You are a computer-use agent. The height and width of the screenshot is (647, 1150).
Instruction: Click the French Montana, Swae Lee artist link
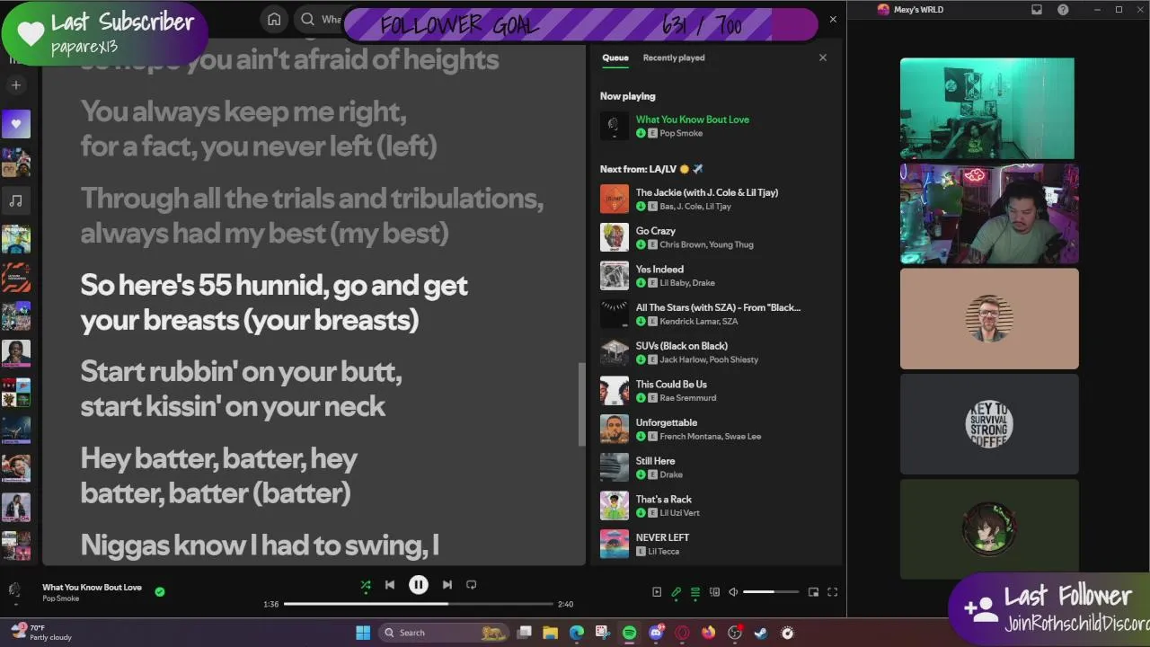tap(710, 436)
